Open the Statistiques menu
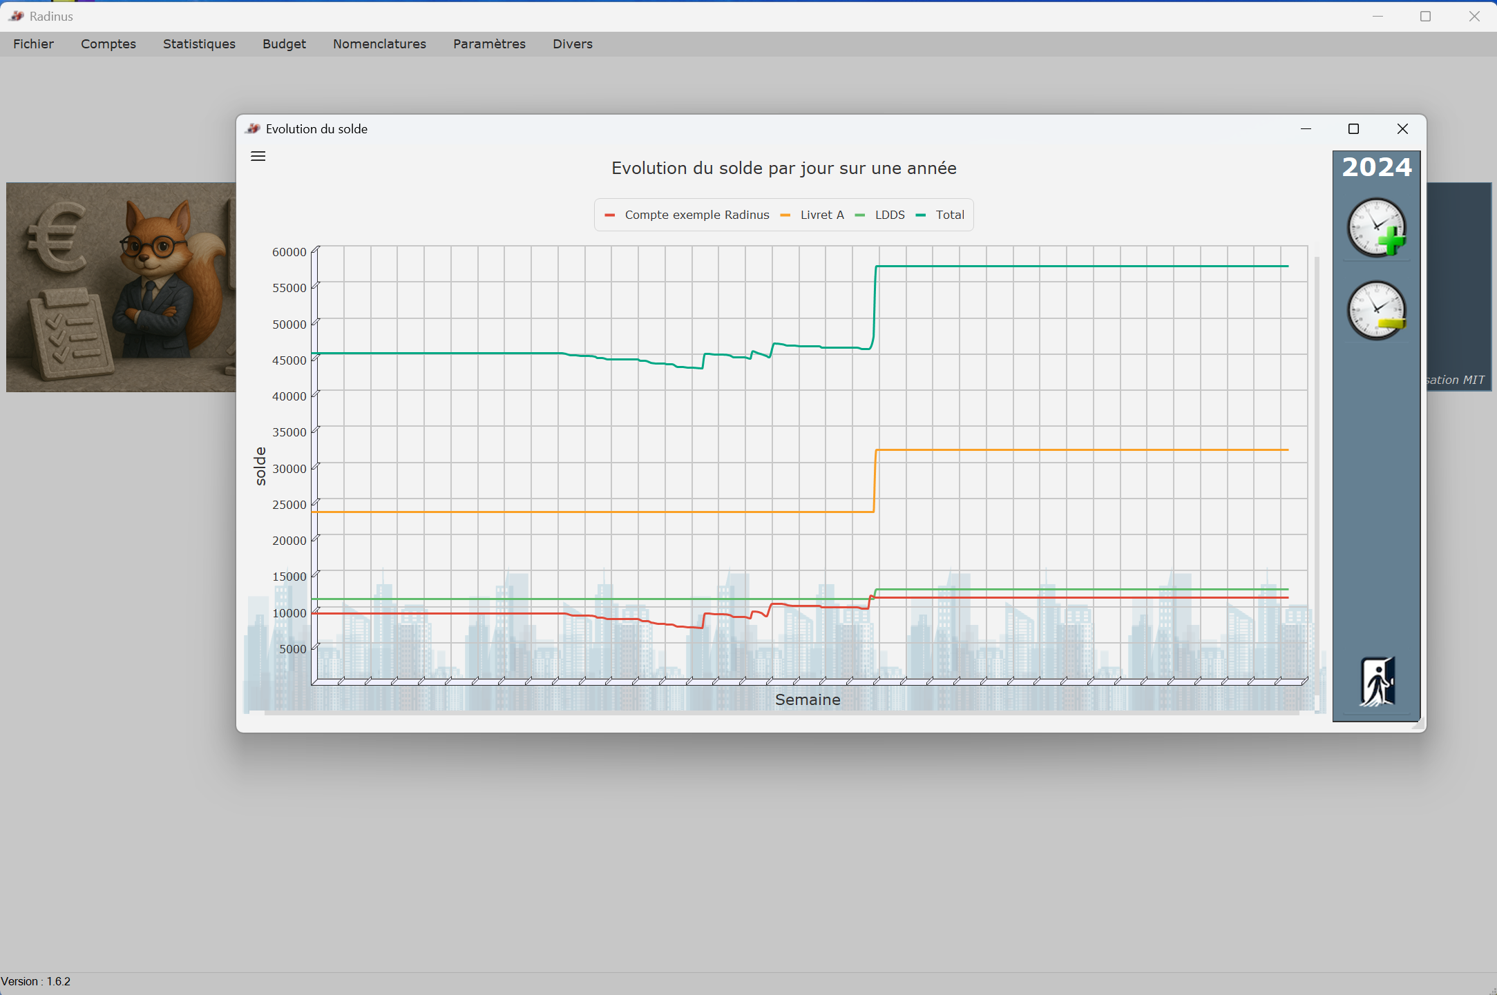 tap(199, 44)
